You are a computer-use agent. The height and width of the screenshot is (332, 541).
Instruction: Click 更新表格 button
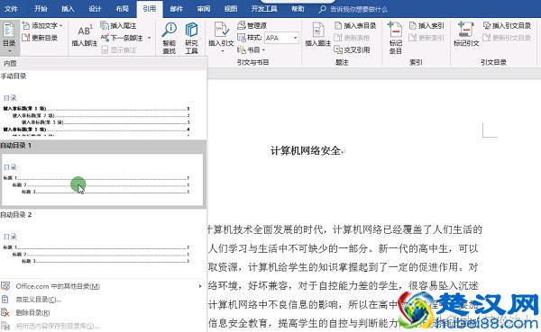tap(352, 38)
